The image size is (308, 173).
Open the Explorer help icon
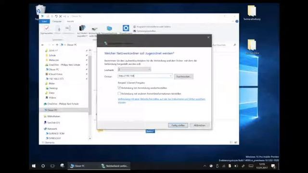tap(237, 21)
